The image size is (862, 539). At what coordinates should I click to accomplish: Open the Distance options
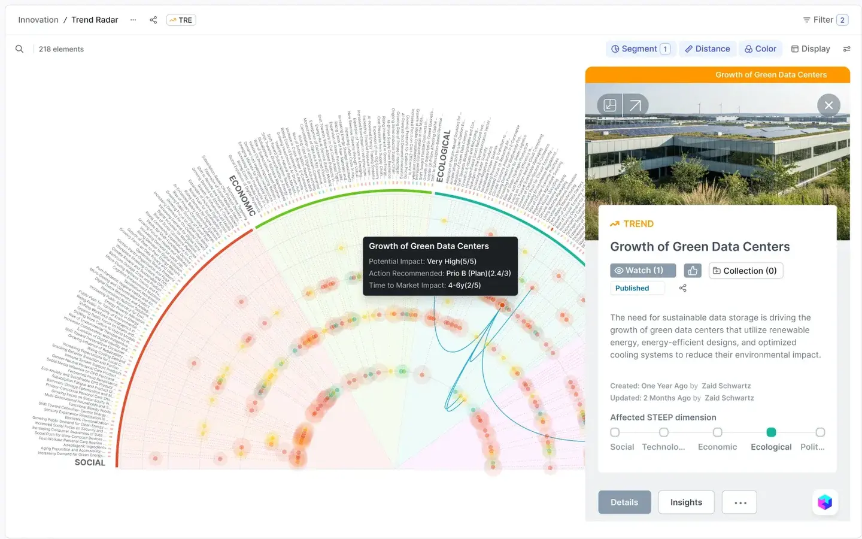pyautogui.click(x=708, y=49)
